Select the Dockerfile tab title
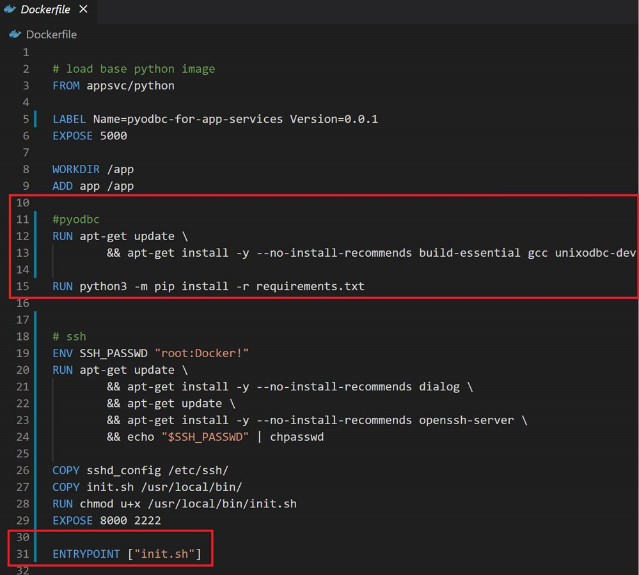 click(x=45, y=10)
